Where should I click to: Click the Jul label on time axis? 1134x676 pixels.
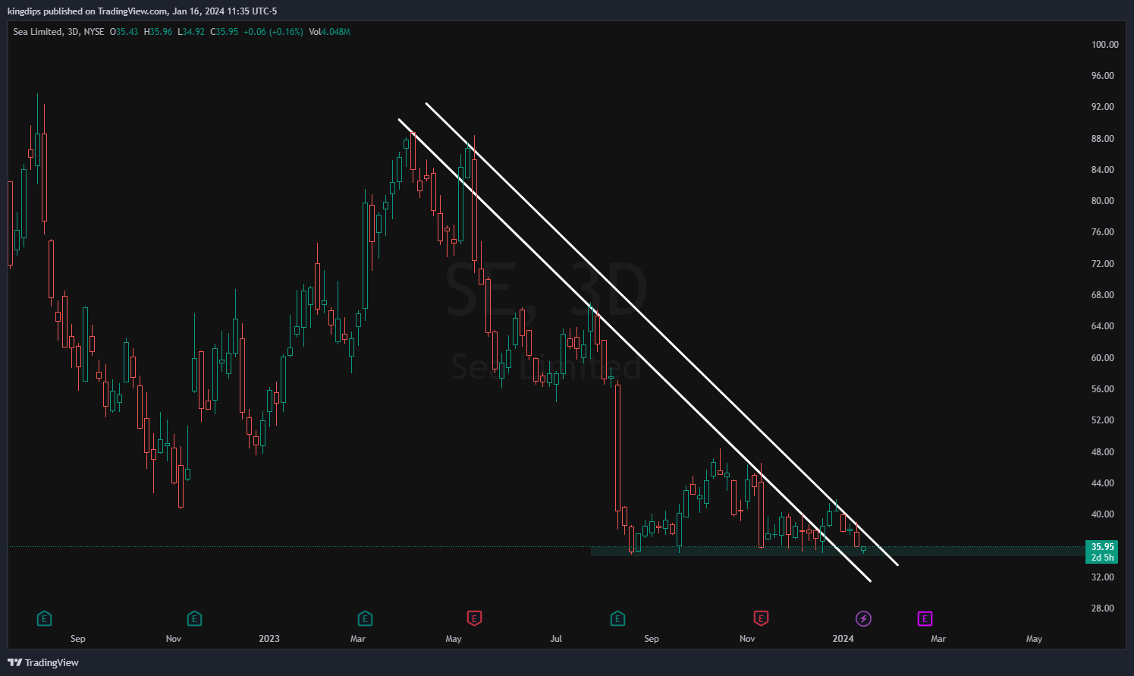[556, 639]
